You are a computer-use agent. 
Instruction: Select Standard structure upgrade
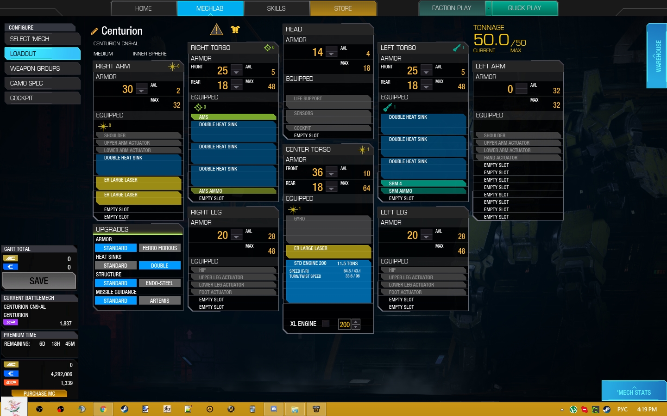pyautogui.click(x=115, y=283)
